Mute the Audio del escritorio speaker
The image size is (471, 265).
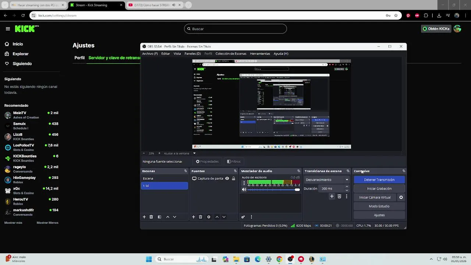pyautogui.click(x=244, y=190)
